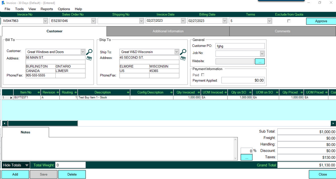The image size is (336, 179).
Task: Open the Bill To address card icon
Action: [89, 58]
